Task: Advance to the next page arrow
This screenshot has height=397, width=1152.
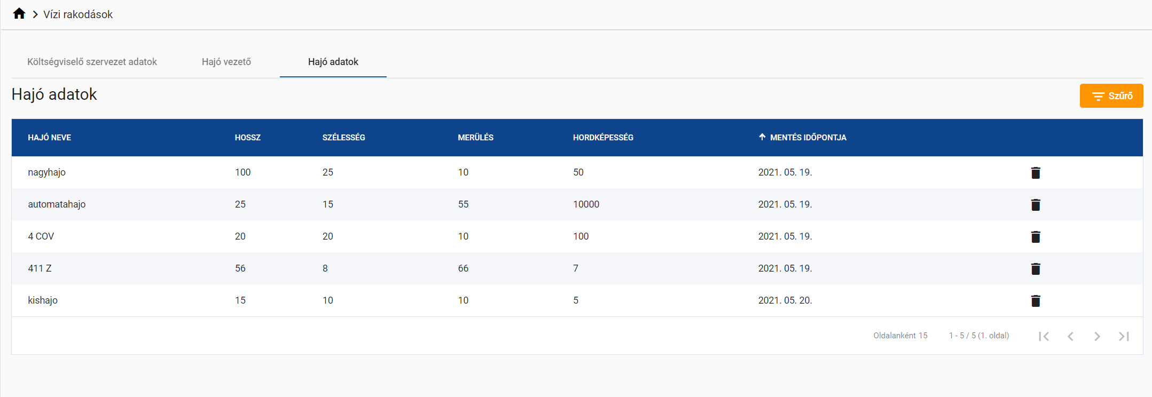Action: coord(1097,336)
